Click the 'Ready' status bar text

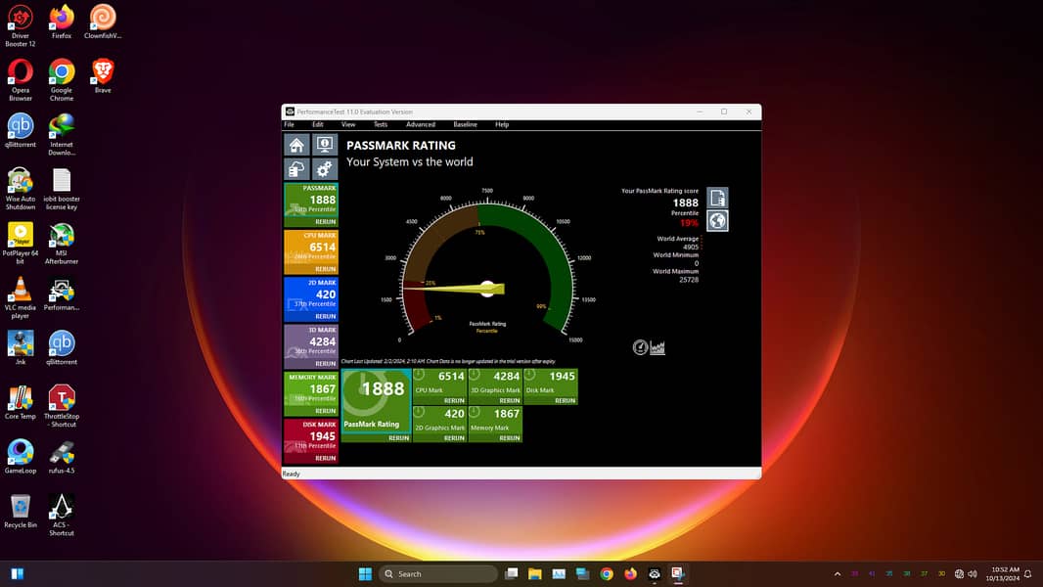click(291, 474)
